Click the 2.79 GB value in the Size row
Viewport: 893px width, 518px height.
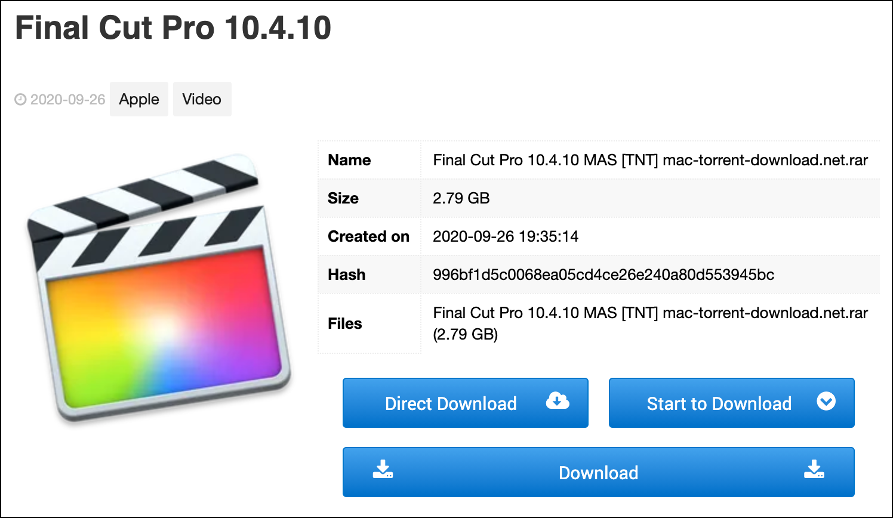point(461,198)
